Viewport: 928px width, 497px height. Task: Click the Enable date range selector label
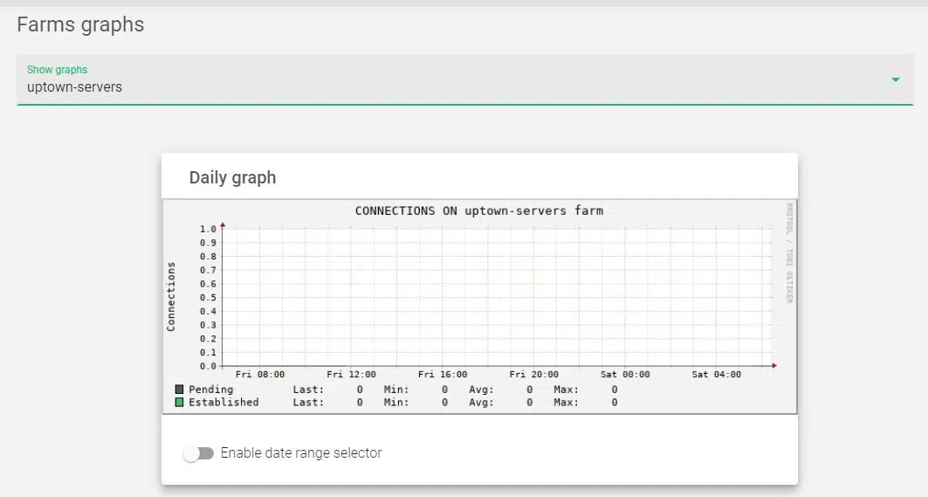coord(301,453)
